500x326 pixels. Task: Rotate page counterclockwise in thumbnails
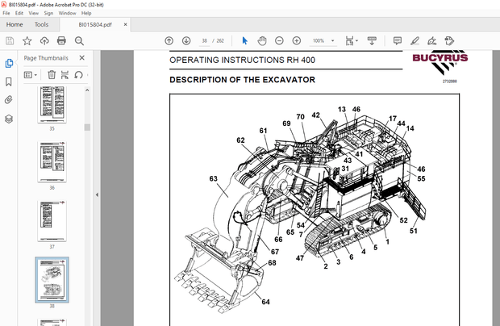pyautogui.click(x=78, y=75)
